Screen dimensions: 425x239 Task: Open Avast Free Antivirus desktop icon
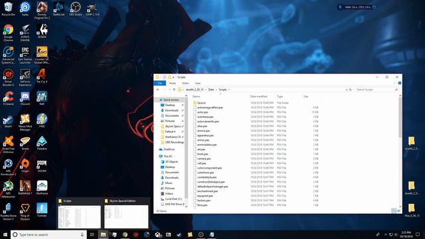tap(9, 145)
